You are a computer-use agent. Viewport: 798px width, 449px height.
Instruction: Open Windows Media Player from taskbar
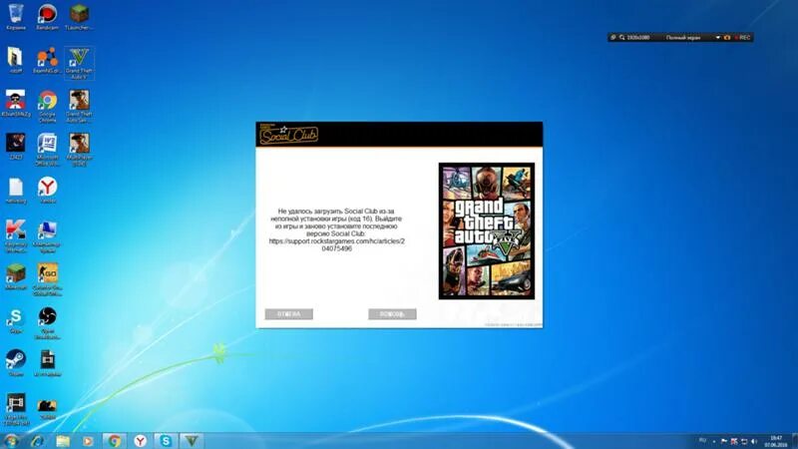coord(88,441)
